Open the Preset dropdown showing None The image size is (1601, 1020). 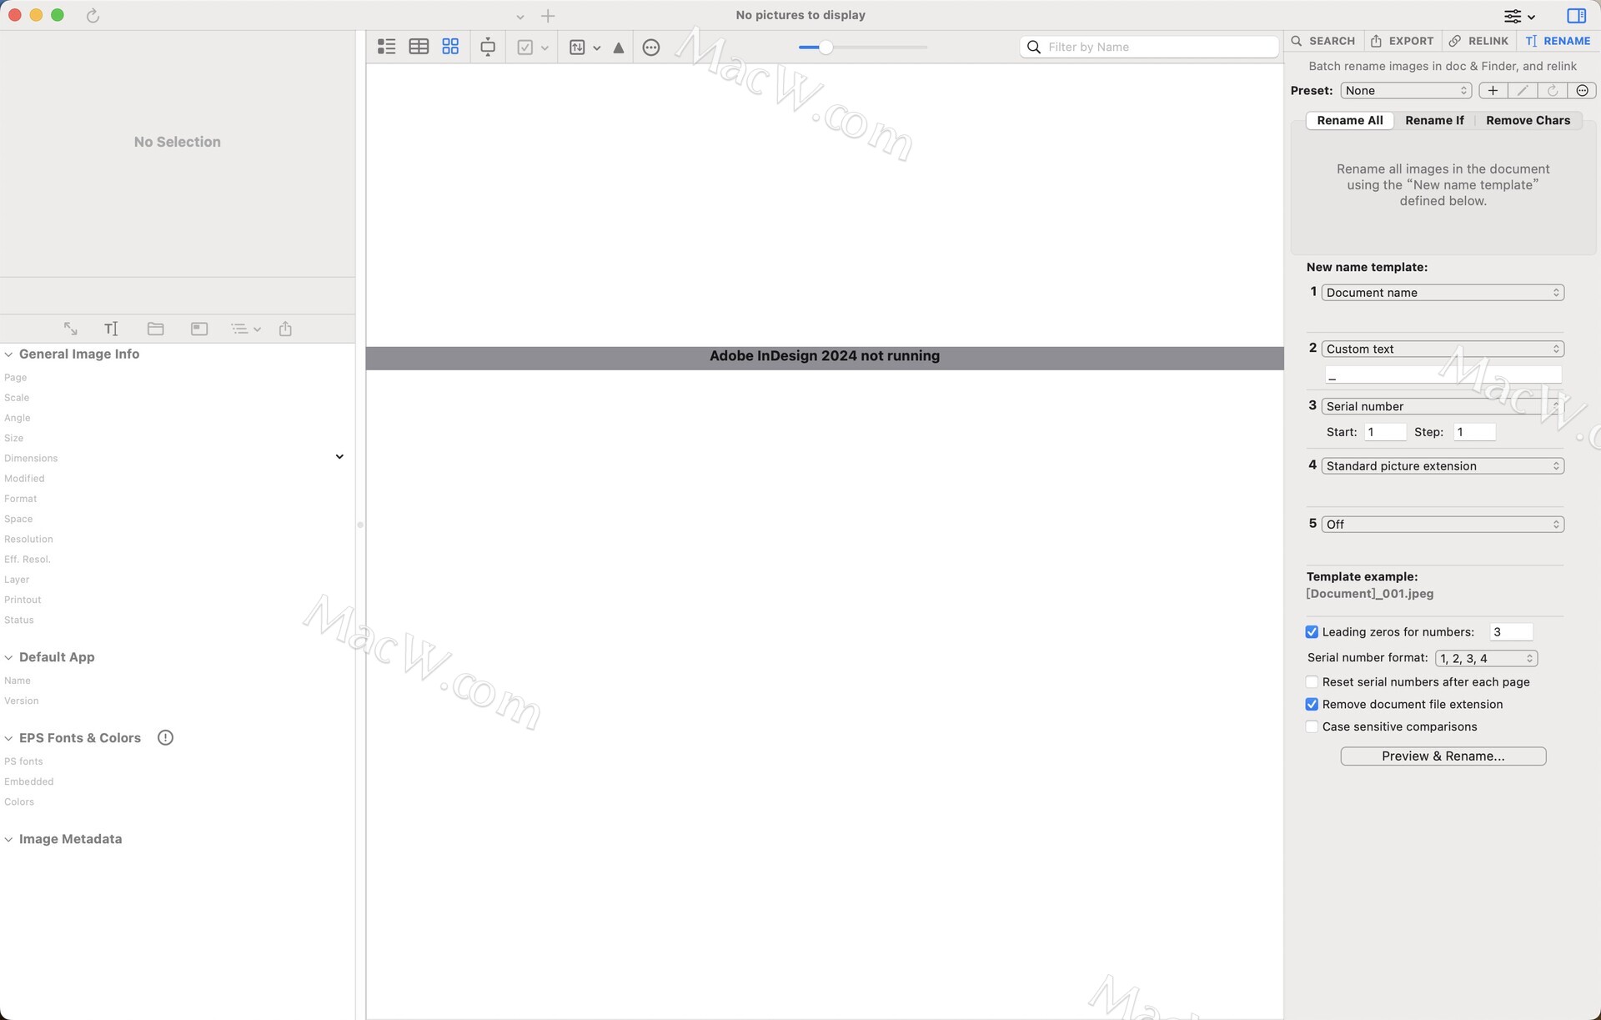click(1406, 90)
